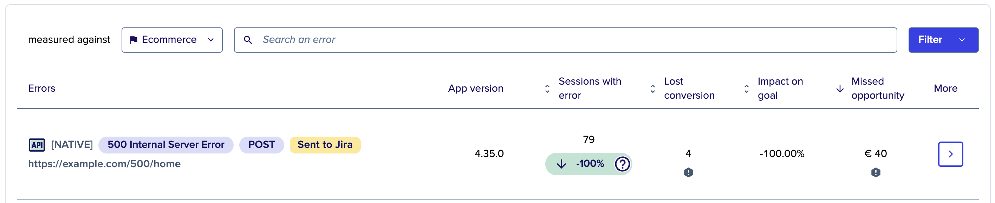Viewport: 995px width, 203px height.
Task: Click the Sent to Jira badge
Action: coord(325,145)
